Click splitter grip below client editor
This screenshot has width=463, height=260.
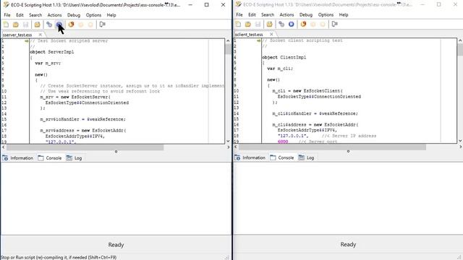[348, 151]
